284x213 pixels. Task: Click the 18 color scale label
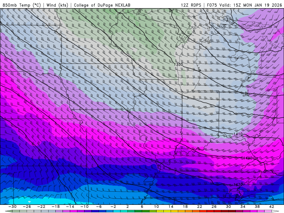coord(185,207)
